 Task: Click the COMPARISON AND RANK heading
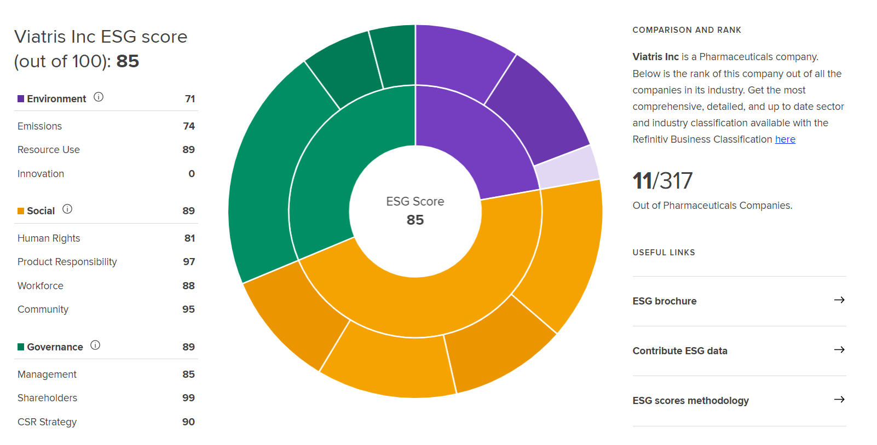point(686,30)
